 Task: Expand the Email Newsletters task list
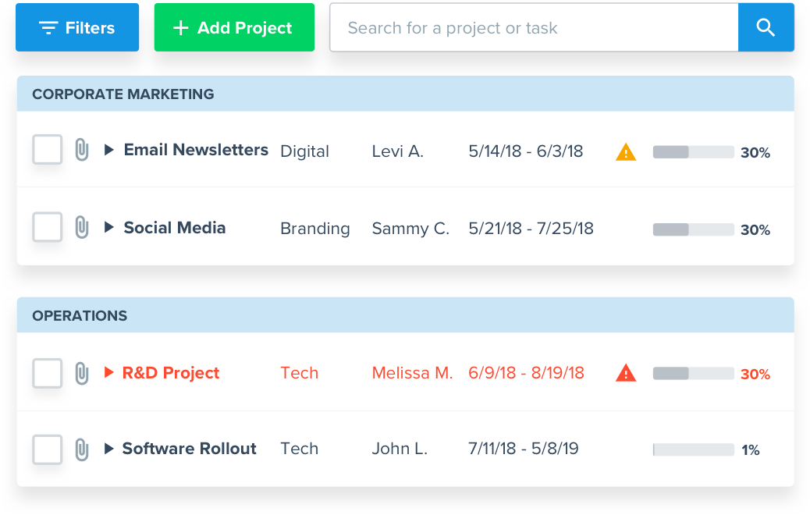pos(108,150)
